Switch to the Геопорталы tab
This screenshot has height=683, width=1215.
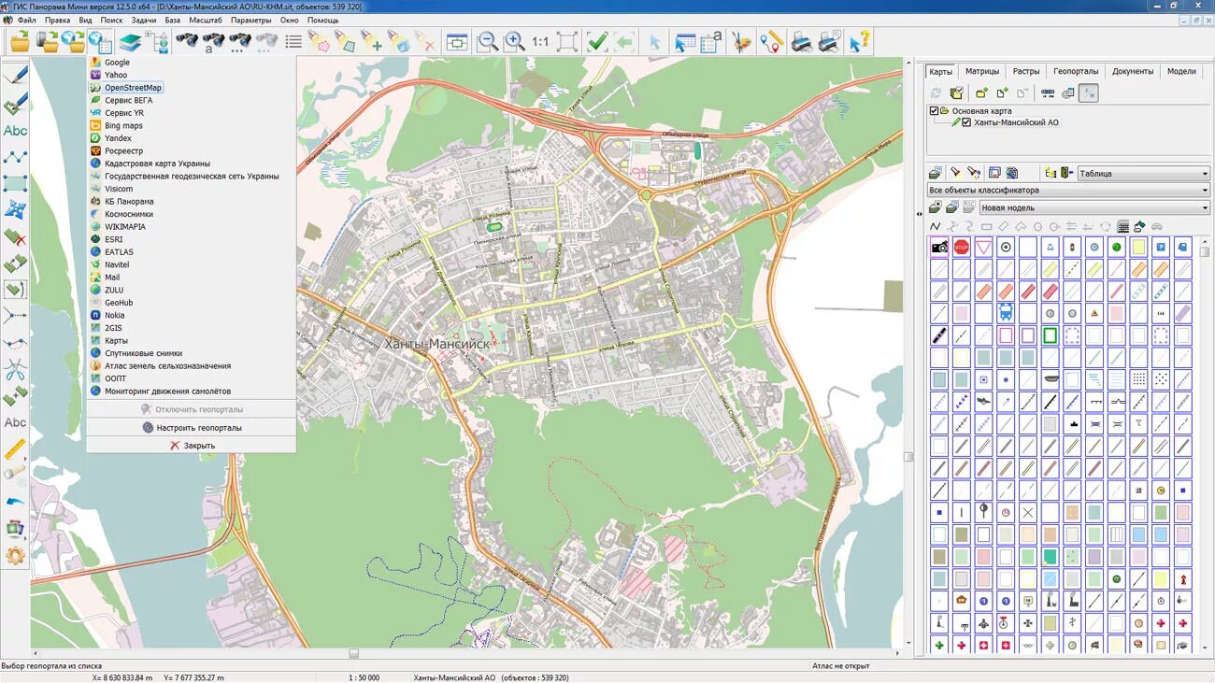click(1076, 71)
